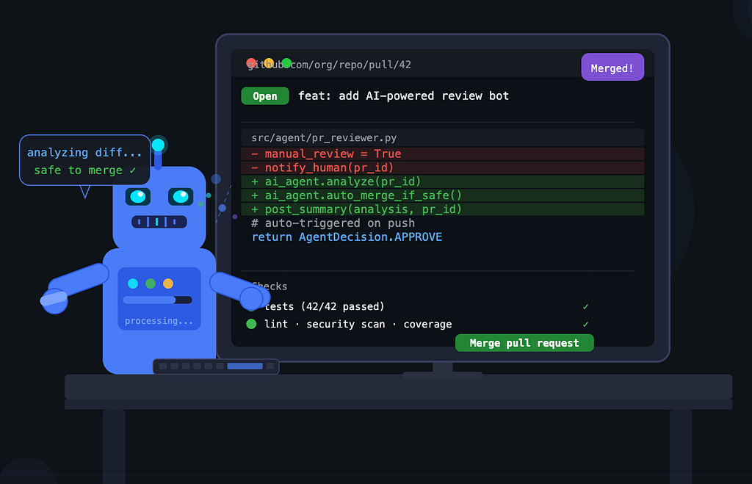Click removed line 'notify_human(pr_id)'

(442, 167)
